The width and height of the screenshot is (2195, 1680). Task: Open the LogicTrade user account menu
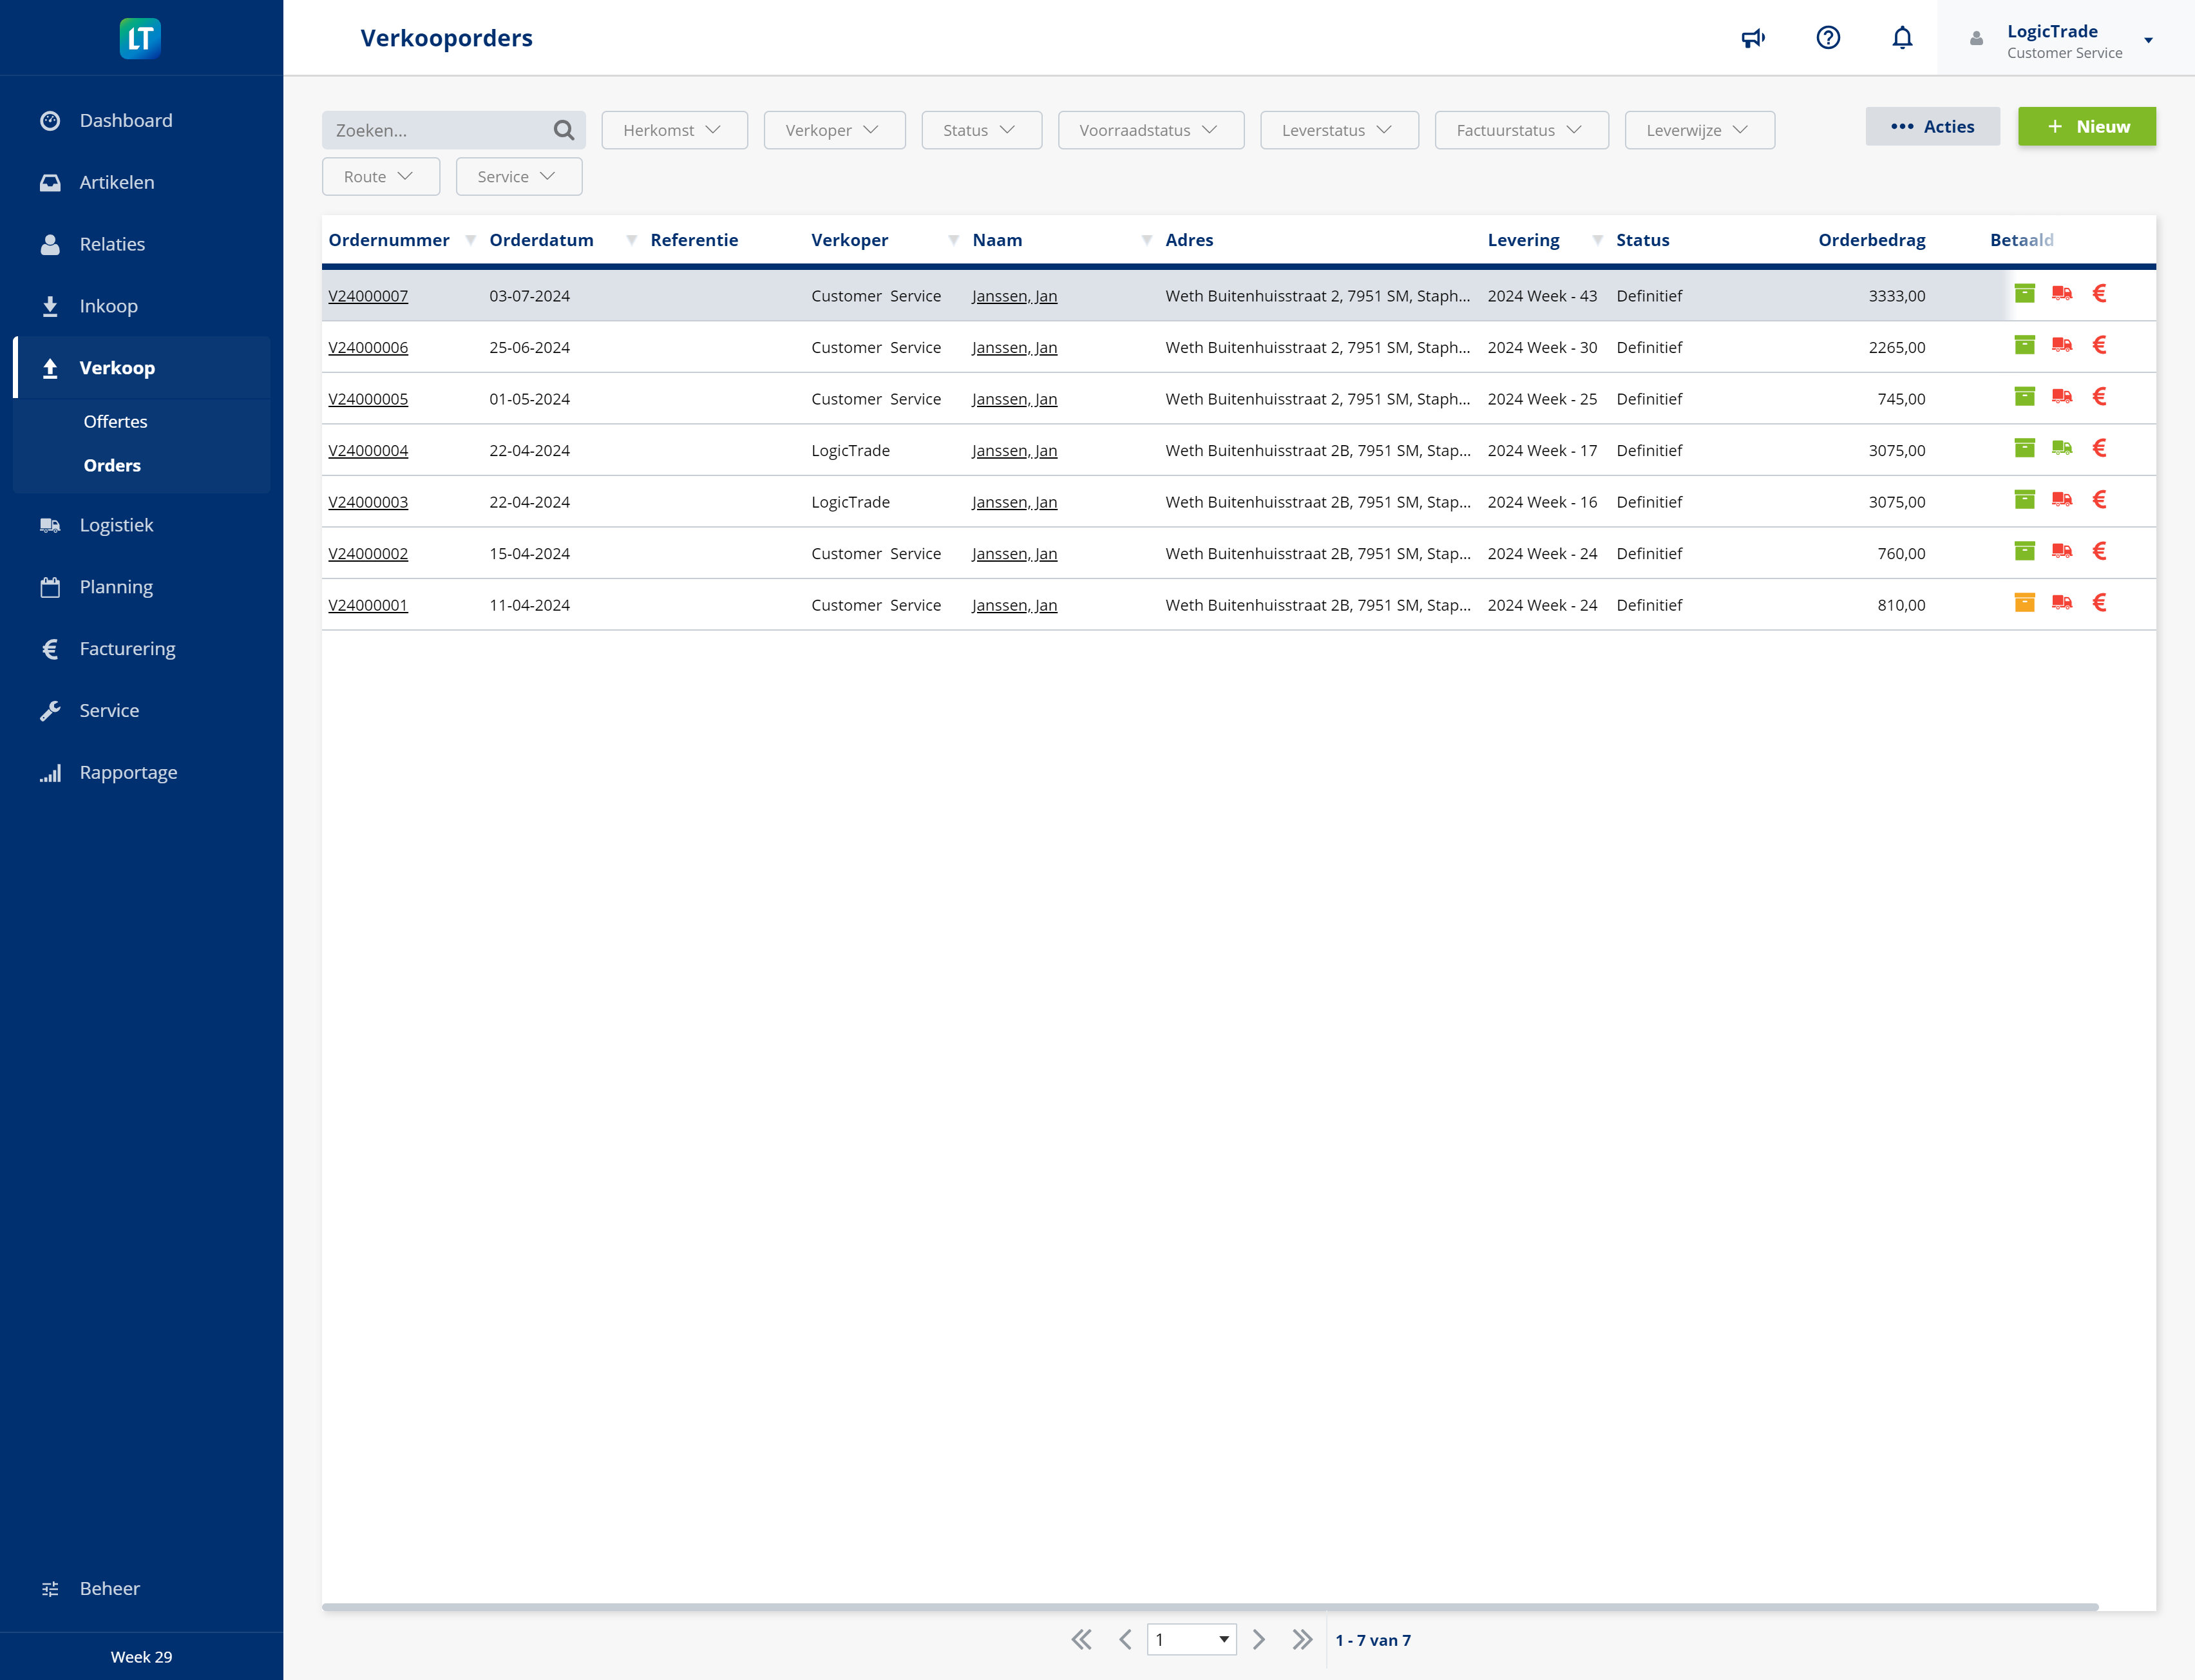2065,39
